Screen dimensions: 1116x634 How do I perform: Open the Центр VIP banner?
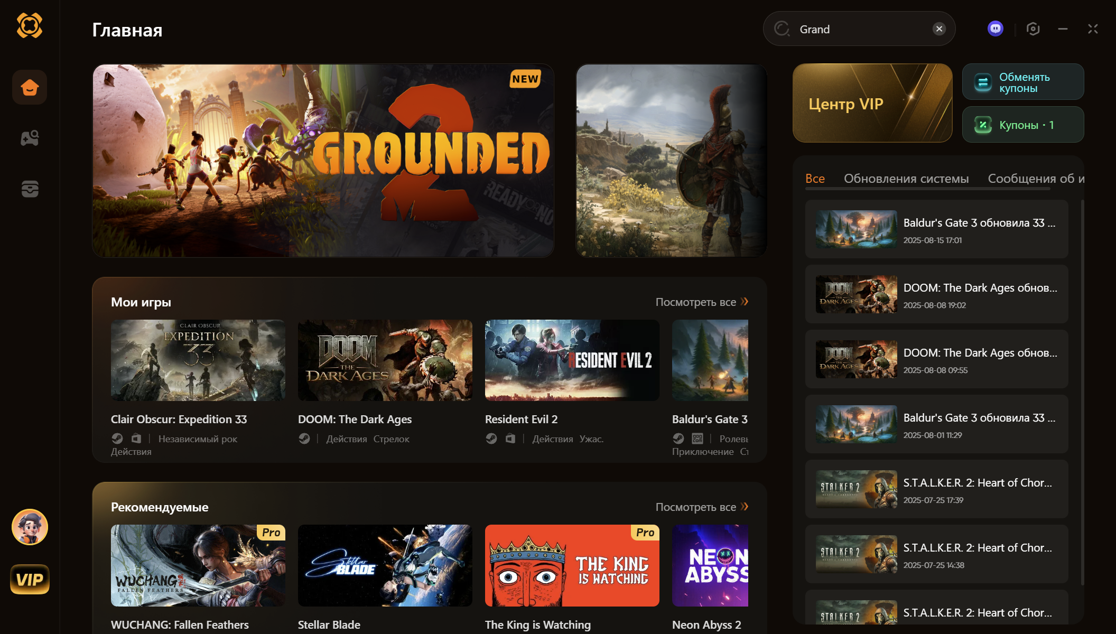coord(872,103)
